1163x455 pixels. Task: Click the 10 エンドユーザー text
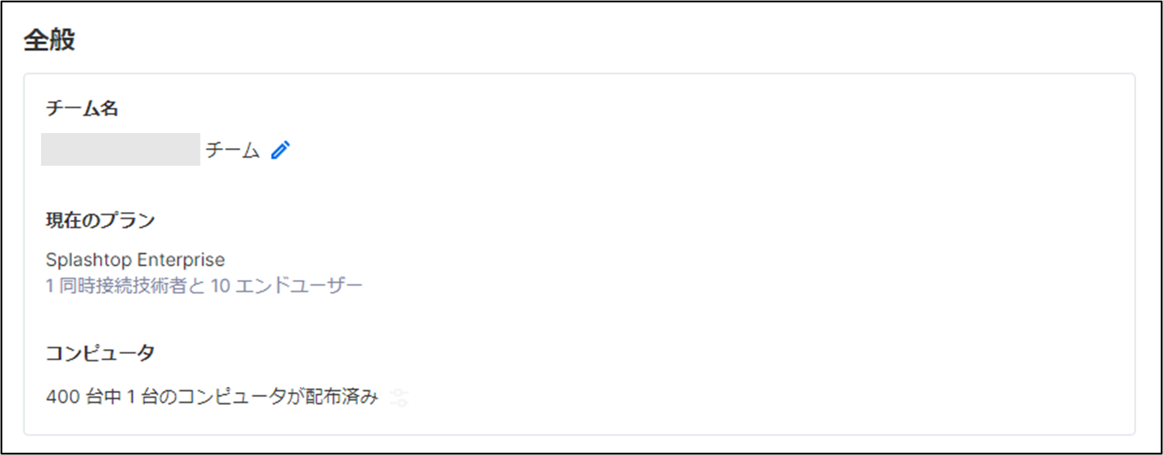coord(286,286)
